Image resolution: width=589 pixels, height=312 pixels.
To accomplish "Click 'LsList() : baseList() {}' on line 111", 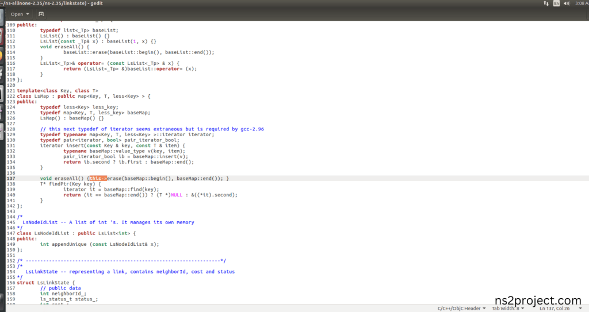I will pyautogui.click(x=75, y=36).
